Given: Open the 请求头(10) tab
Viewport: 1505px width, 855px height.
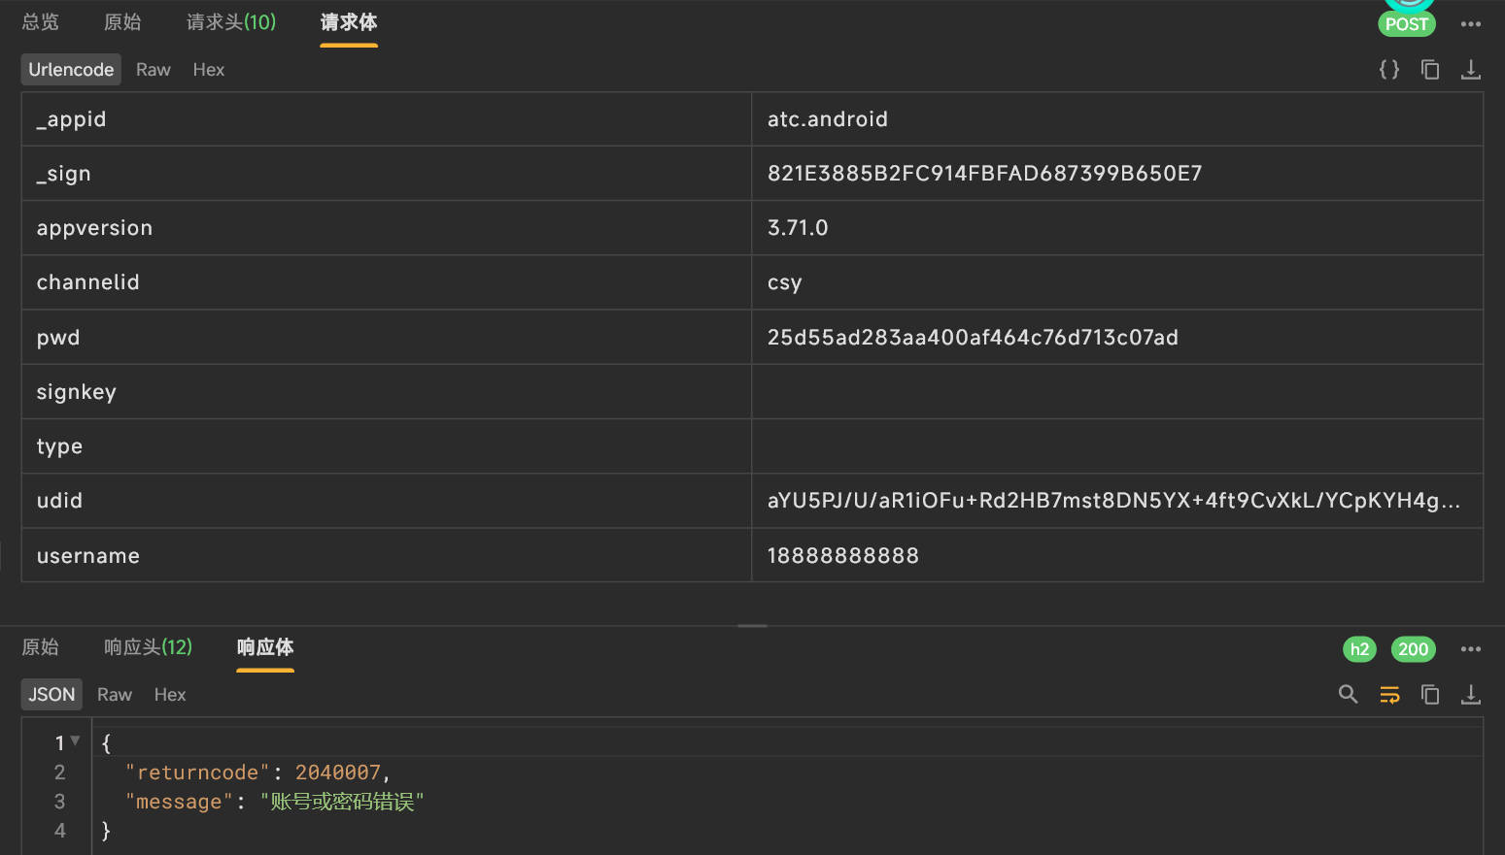Looking at the screenshot, I should tap(231, 22).
